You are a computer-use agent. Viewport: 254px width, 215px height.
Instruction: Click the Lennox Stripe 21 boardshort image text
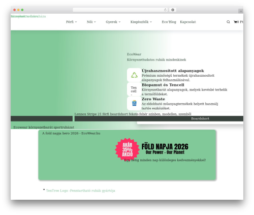(x=133, y=114)
